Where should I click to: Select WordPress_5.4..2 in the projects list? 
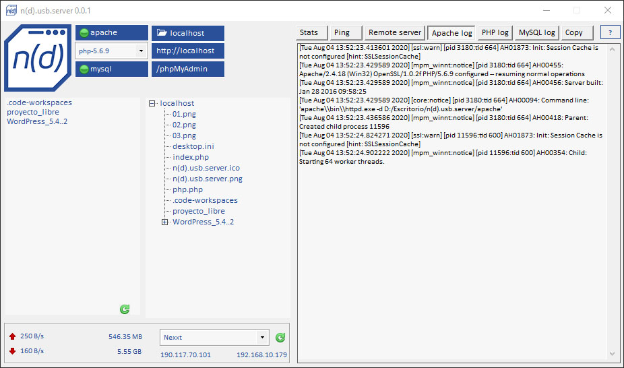tap(37, 121)
